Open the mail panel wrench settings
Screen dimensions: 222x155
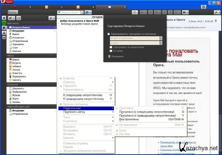(x=51, y=18)
